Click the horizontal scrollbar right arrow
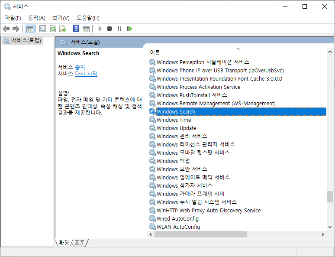This screenshot has width=335, height=257. click(323, 234)
